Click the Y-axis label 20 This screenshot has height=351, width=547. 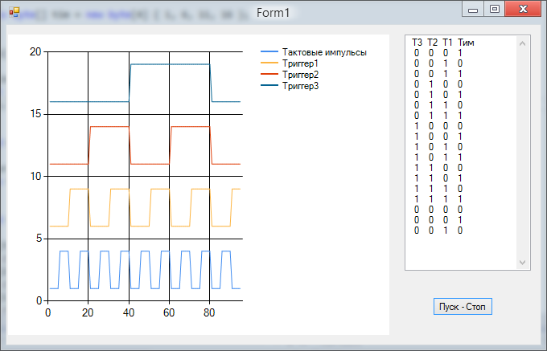(35, 51)
